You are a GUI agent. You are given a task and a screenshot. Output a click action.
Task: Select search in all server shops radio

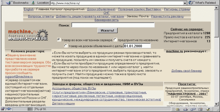point(59,40)
